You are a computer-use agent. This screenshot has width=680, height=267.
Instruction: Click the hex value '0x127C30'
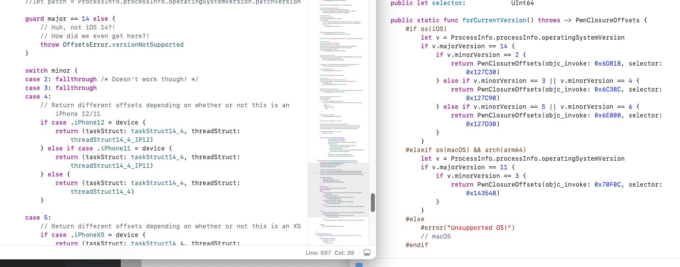pos(480,73)
